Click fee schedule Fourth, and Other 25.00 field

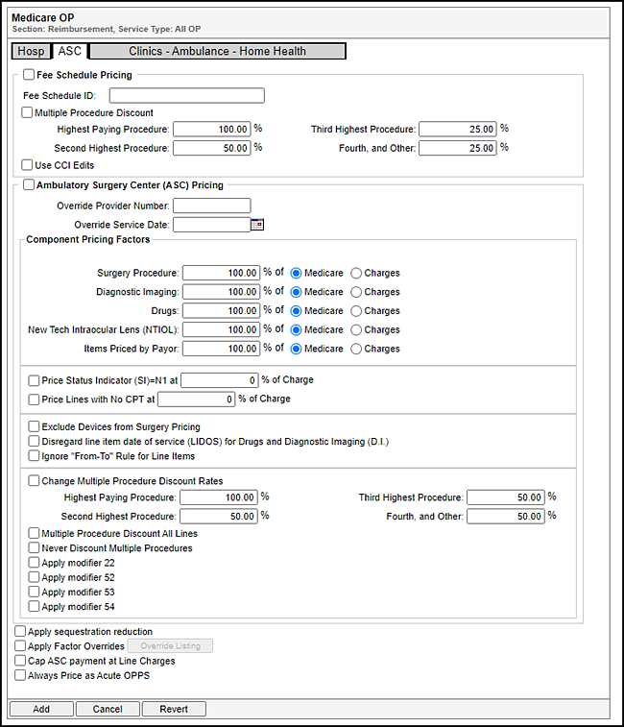coord(458,148)
